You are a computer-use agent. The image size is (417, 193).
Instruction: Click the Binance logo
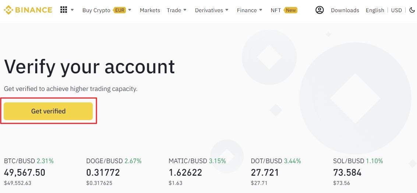point(28,10)
